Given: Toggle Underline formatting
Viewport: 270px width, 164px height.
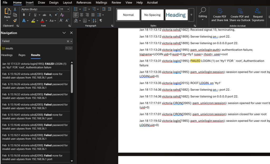Looking at the screenshot, I should coord(35,15).
